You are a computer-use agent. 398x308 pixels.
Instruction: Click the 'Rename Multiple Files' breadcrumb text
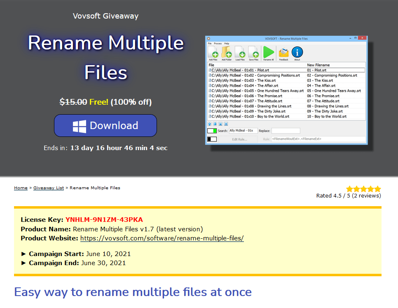[95, 188]
